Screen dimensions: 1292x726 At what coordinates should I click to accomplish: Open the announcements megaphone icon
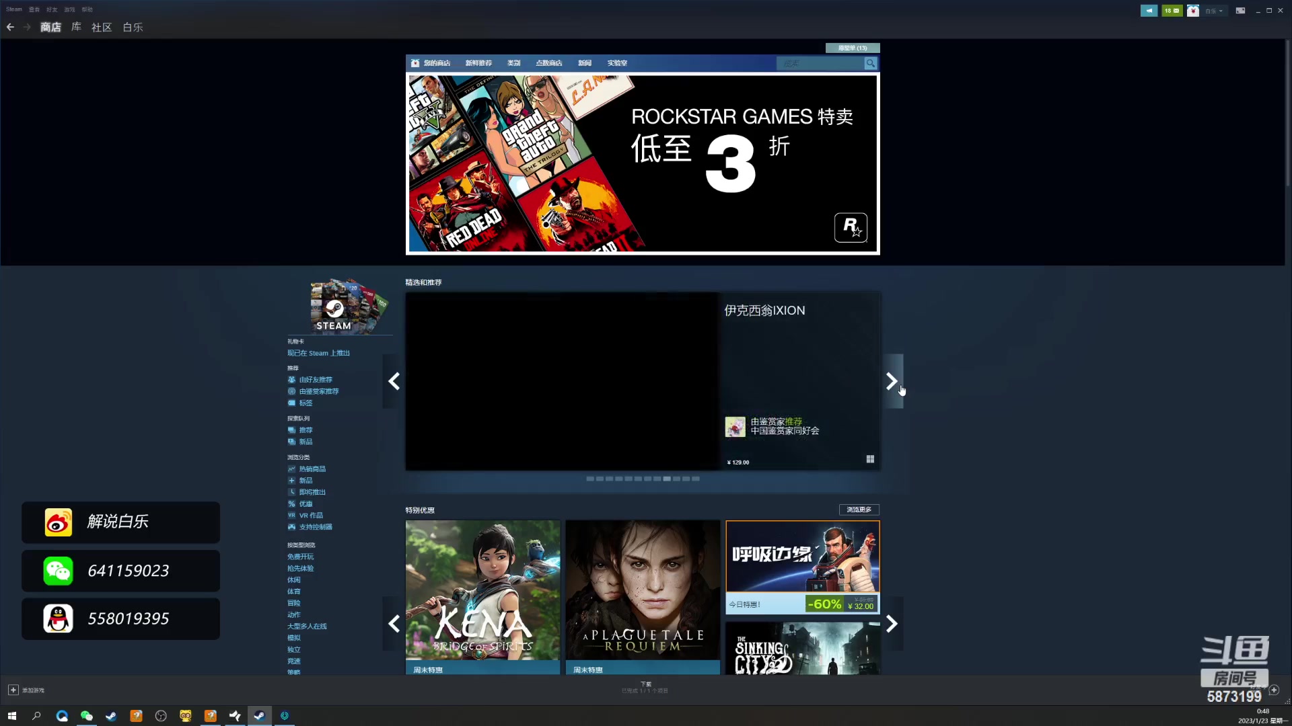coord(1149,11)
